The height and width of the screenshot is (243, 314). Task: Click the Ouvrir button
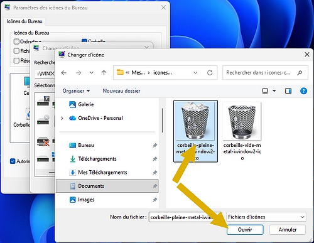(245, 230)
